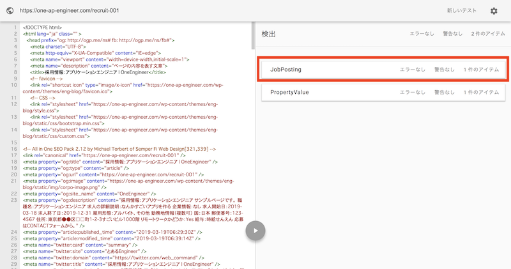
Task: Click the twitter:title meta line
Action: pyautogui.click(x=121, y=264)
